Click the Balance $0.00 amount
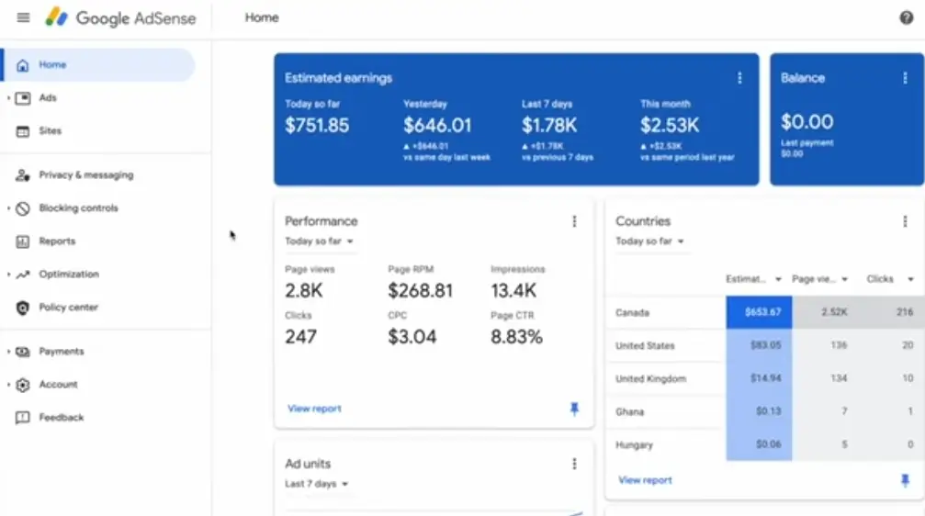Image resolution: width=925 pixels, height=516 pixels. pos(807,122)
